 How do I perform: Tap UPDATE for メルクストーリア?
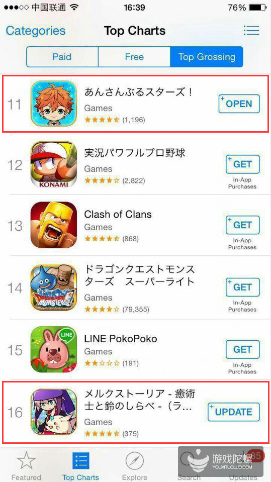click(x=234, y=412)
